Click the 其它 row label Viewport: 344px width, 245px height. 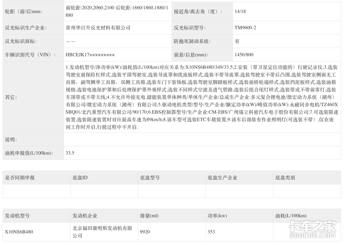[11, 97]
